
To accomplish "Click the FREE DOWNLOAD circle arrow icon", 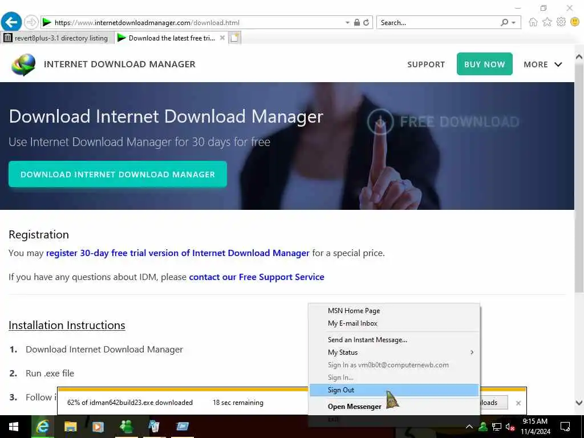I will pyautogui.click(x=380, y=121).
